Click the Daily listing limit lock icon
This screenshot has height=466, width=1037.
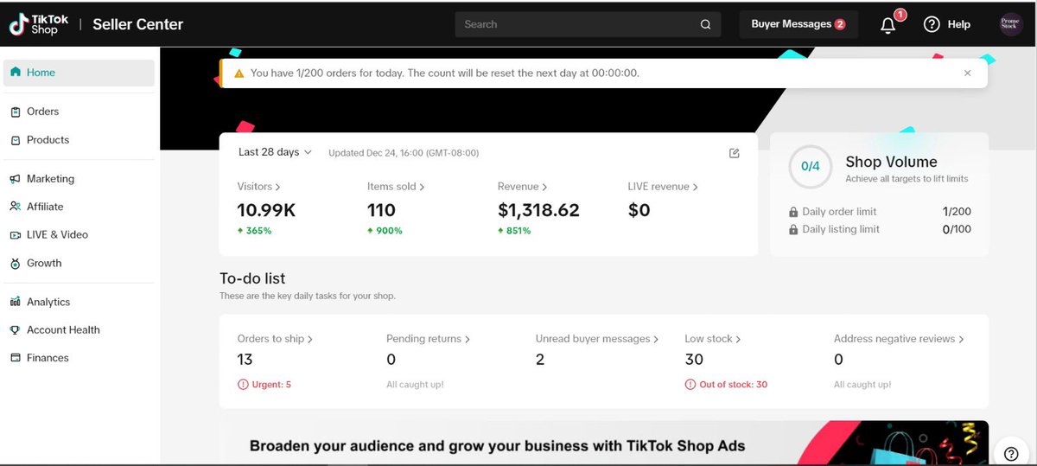point(793,229)
